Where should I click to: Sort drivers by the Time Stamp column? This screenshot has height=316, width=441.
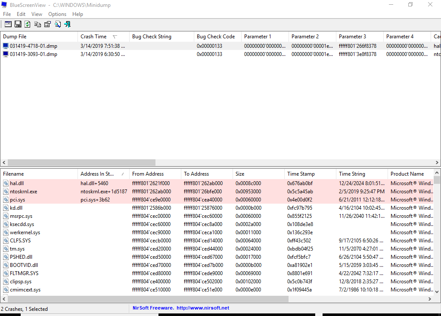[x=310, y=174]
